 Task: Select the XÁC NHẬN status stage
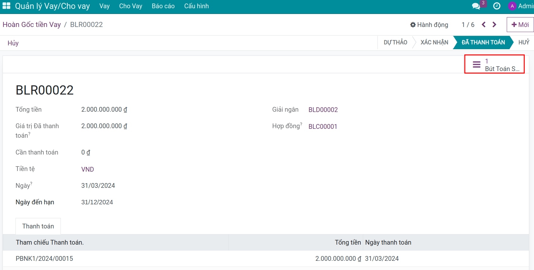[x=434, y=43]
